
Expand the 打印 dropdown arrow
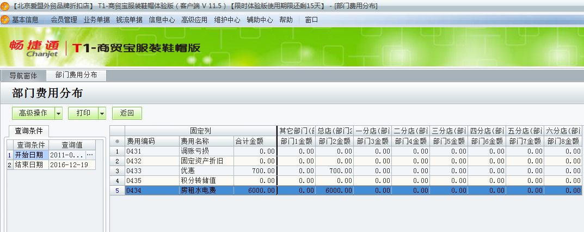click(x=102, y=113)
